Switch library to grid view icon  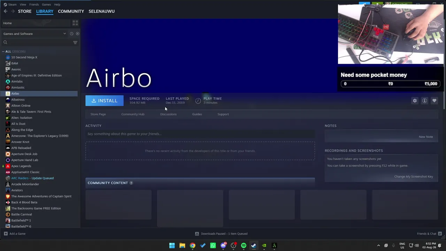pos(75,23)
